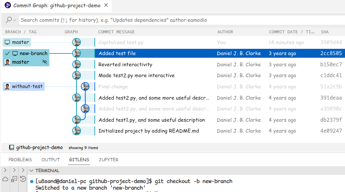The width and height of the screenshot is (345, 192).
Task: Click the debug console icon near the terminal
Action: coord(14,179)
